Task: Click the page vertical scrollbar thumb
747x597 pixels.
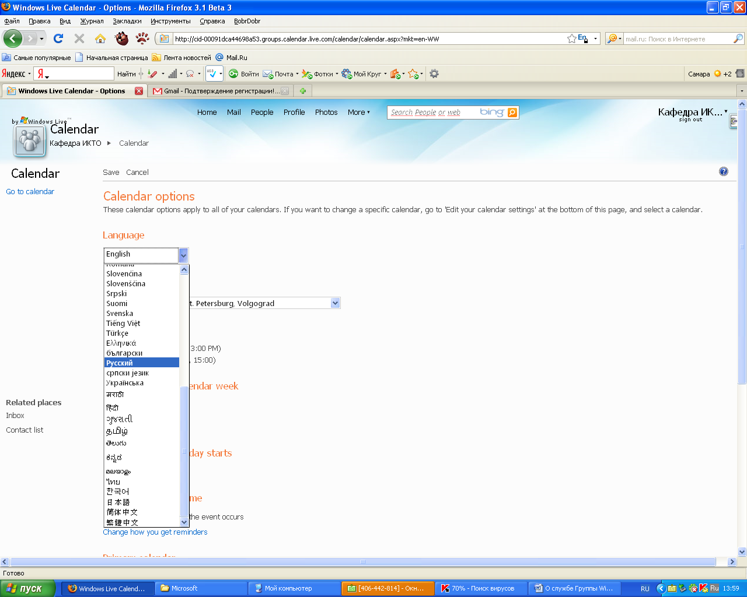Action: [742, 245]
